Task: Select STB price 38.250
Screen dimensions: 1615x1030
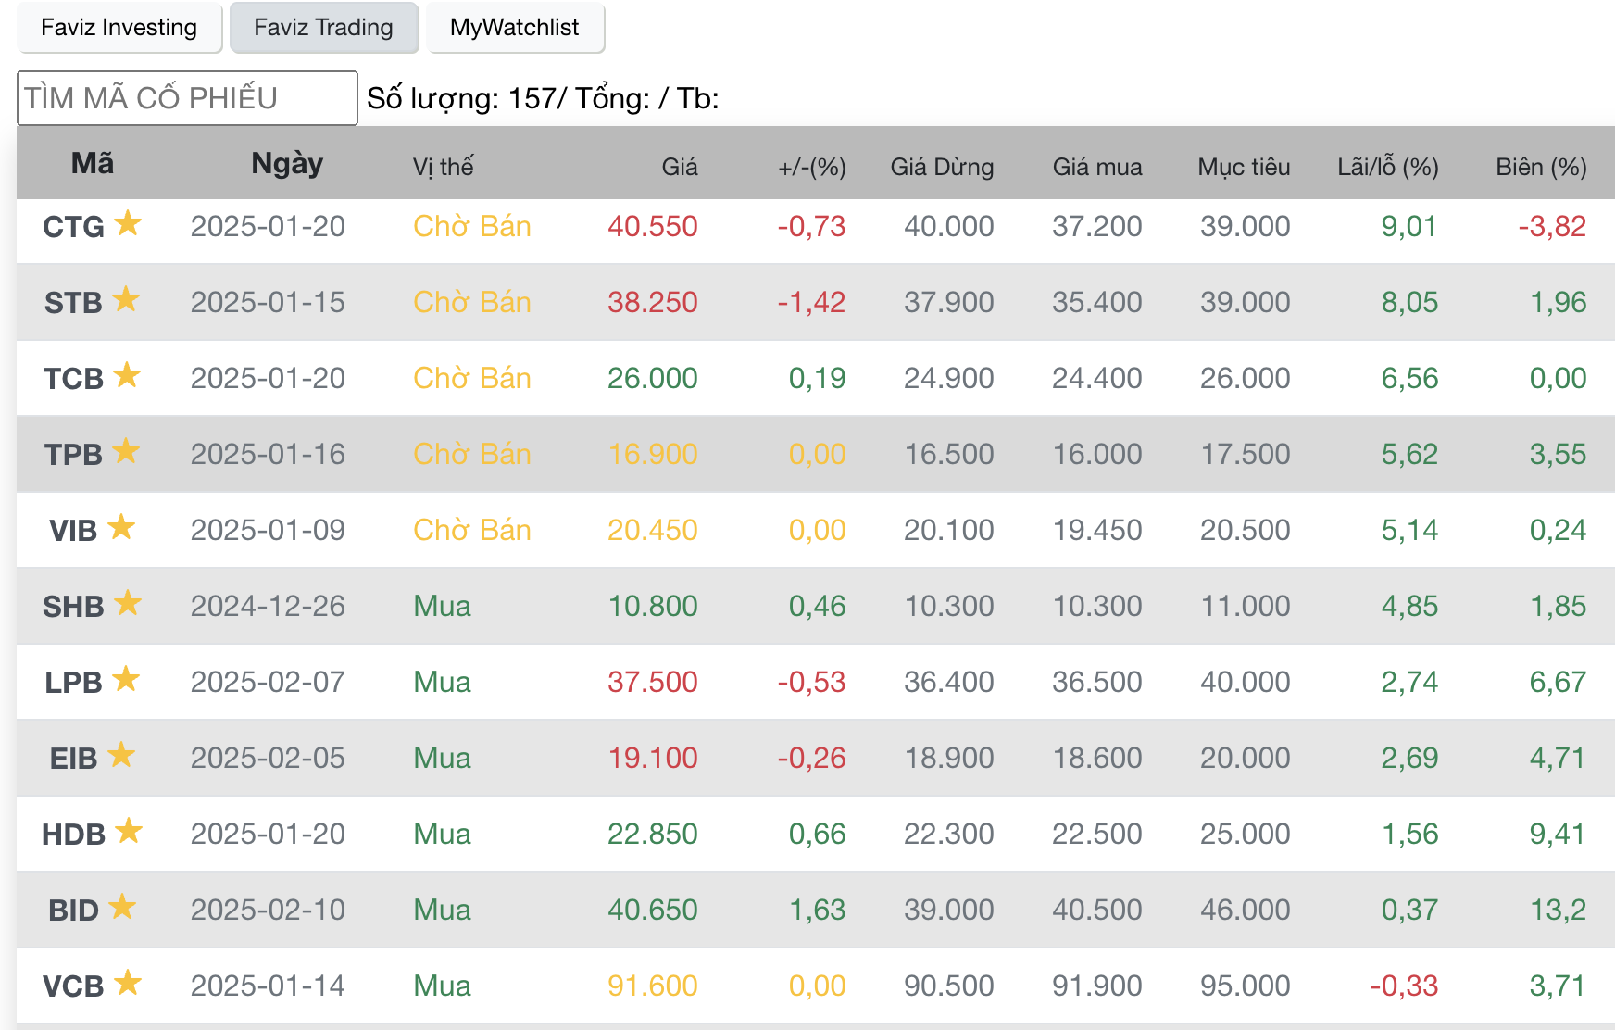Action: tap(653, 303)
